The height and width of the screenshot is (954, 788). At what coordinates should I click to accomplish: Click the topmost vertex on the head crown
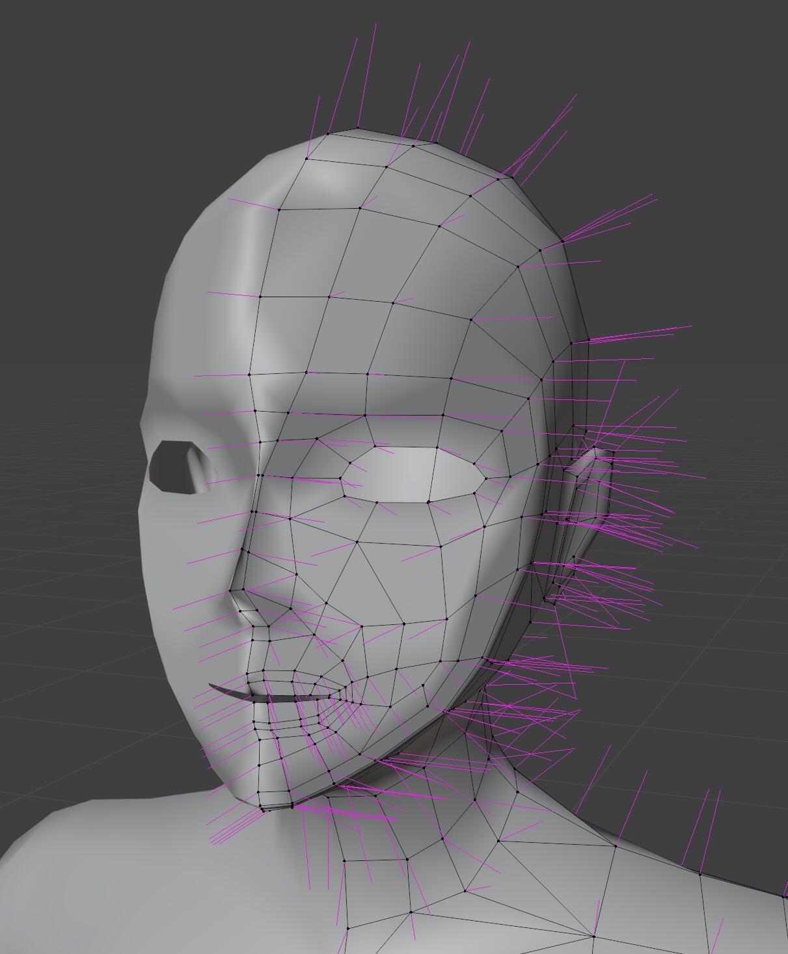pyautogui.click(x=358, y=128)
